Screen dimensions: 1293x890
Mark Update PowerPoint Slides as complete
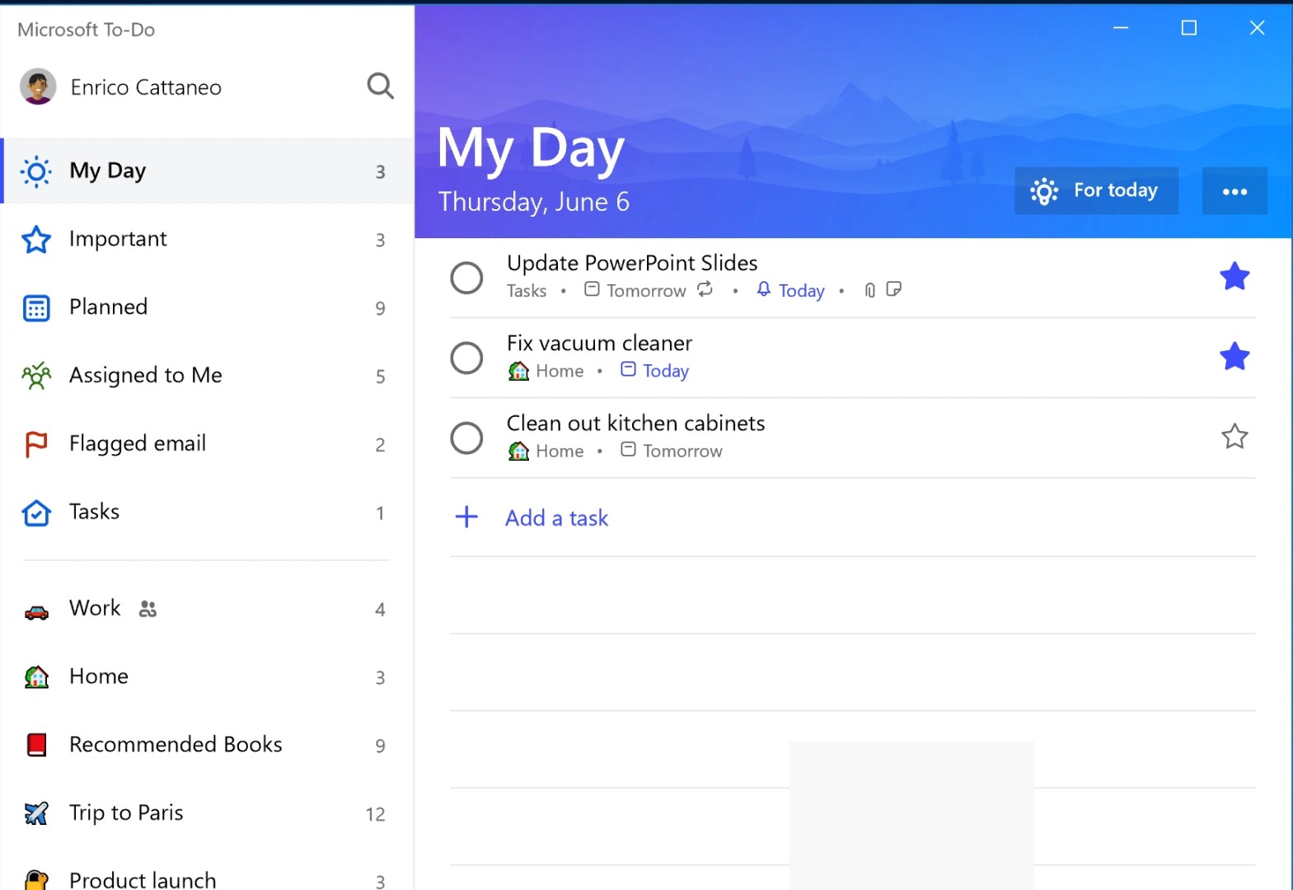(466, 278)
